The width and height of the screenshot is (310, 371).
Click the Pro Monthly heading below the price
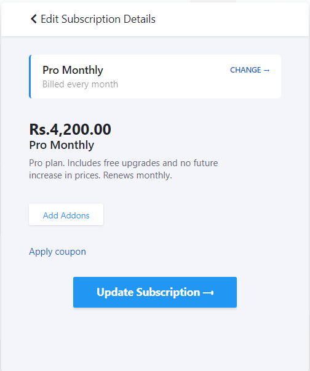(62, 145)
